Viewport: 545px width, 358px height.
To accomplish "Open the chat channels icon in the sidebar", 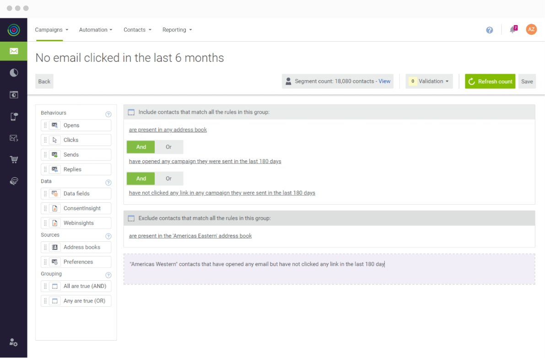I will tap(14, 180).
